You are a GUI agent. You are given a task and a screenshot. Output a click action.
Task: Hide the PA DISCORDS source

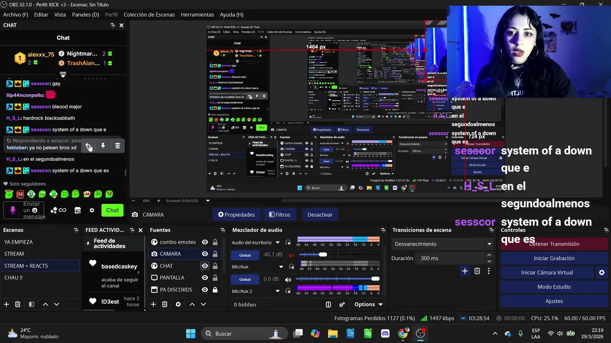click(x=205, y=290)
